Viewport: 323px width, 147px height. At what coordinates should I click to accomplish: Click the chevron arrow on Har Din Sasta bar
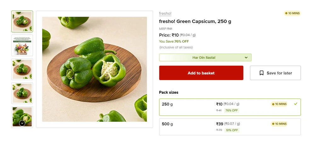[x=246, y=57]
